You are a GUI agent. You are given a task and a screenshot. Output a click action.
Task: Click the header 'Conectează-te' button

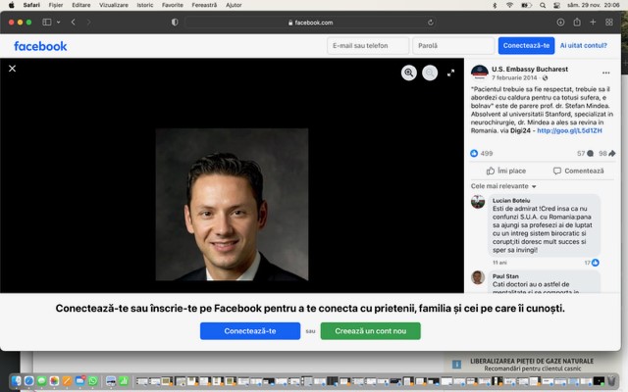coord(526,46)
